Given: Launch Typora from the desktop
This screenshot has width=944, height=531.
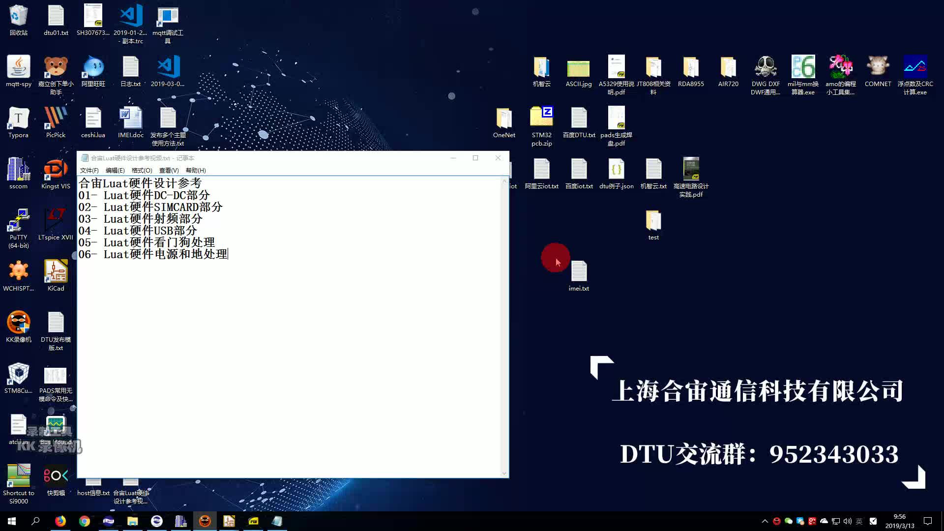Looking at the screenshot, I should [18, 122].
